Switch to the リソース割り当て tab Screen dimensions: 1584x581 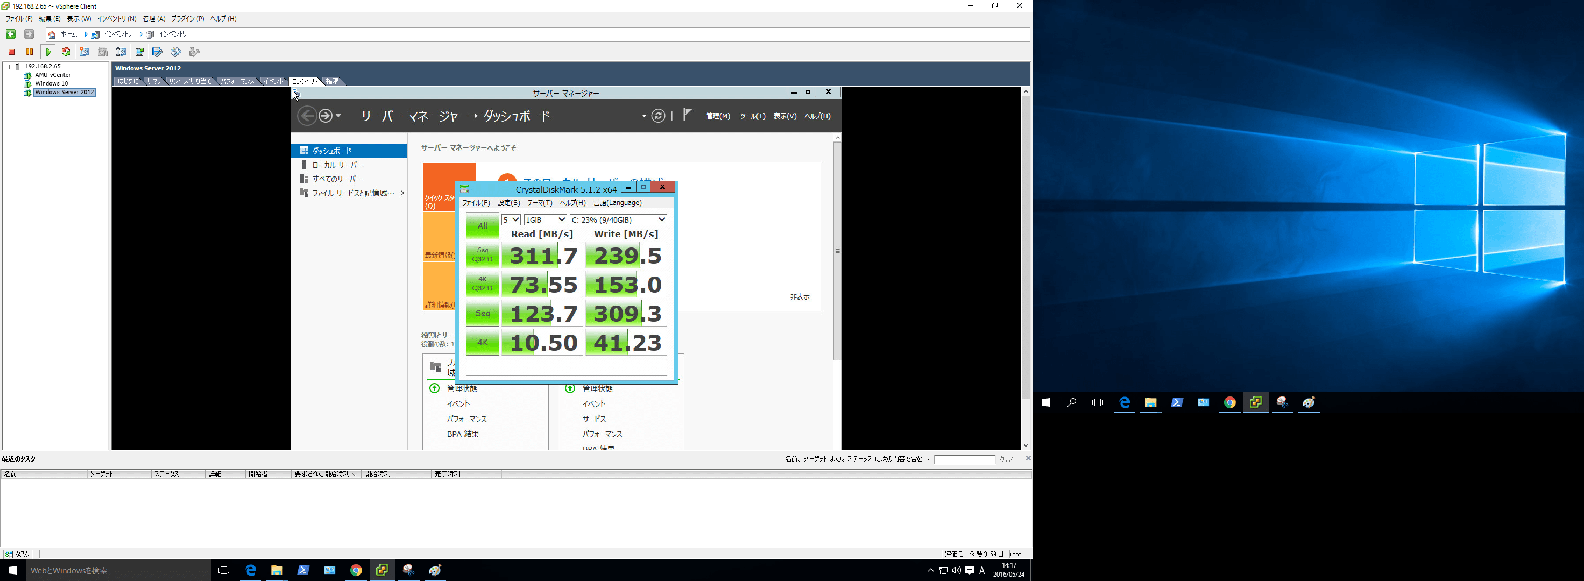(190, 81)
